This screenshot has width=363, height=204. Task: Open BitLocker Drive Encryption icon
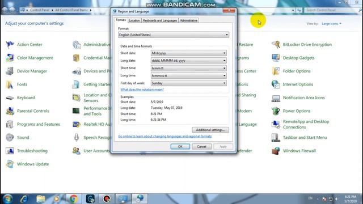point(276,44)
